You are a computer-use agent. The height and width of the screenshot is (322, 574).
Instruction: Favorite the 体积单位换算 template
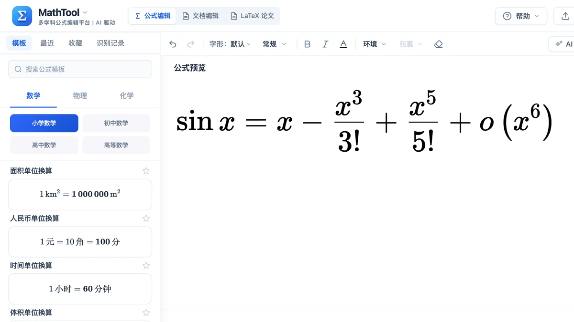(x=146, y=312)
